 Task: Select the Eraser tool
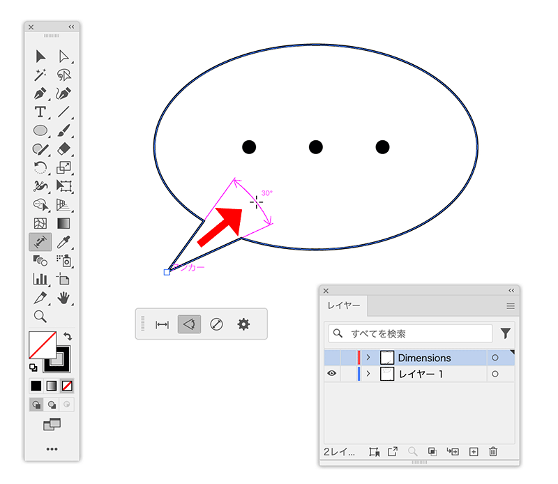[x=63, y=149]
